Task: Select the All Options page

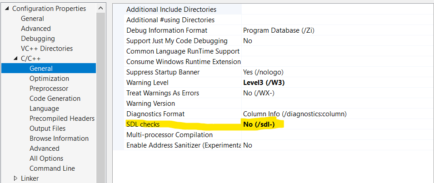Action: (46, 158)
